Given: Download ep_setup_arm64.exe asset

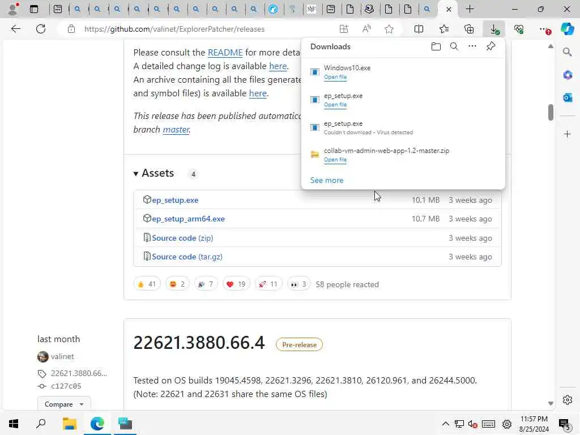Looking at the screenshot, I should click(188, 219).
